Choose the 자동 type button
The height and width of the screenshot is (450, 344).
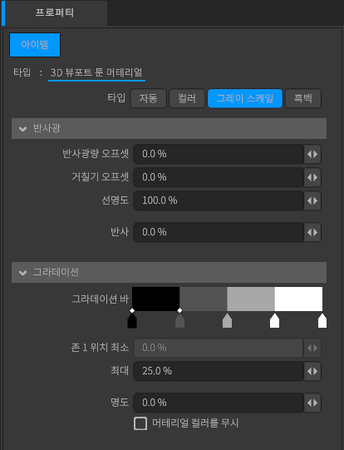(148, 98)
